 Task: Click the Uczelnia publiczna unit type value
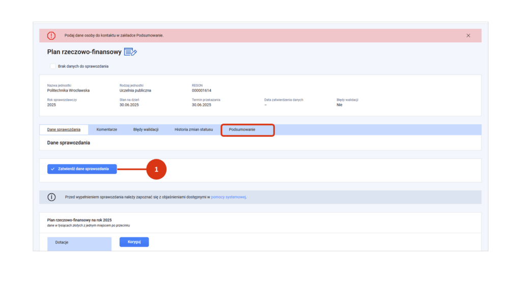135,91
